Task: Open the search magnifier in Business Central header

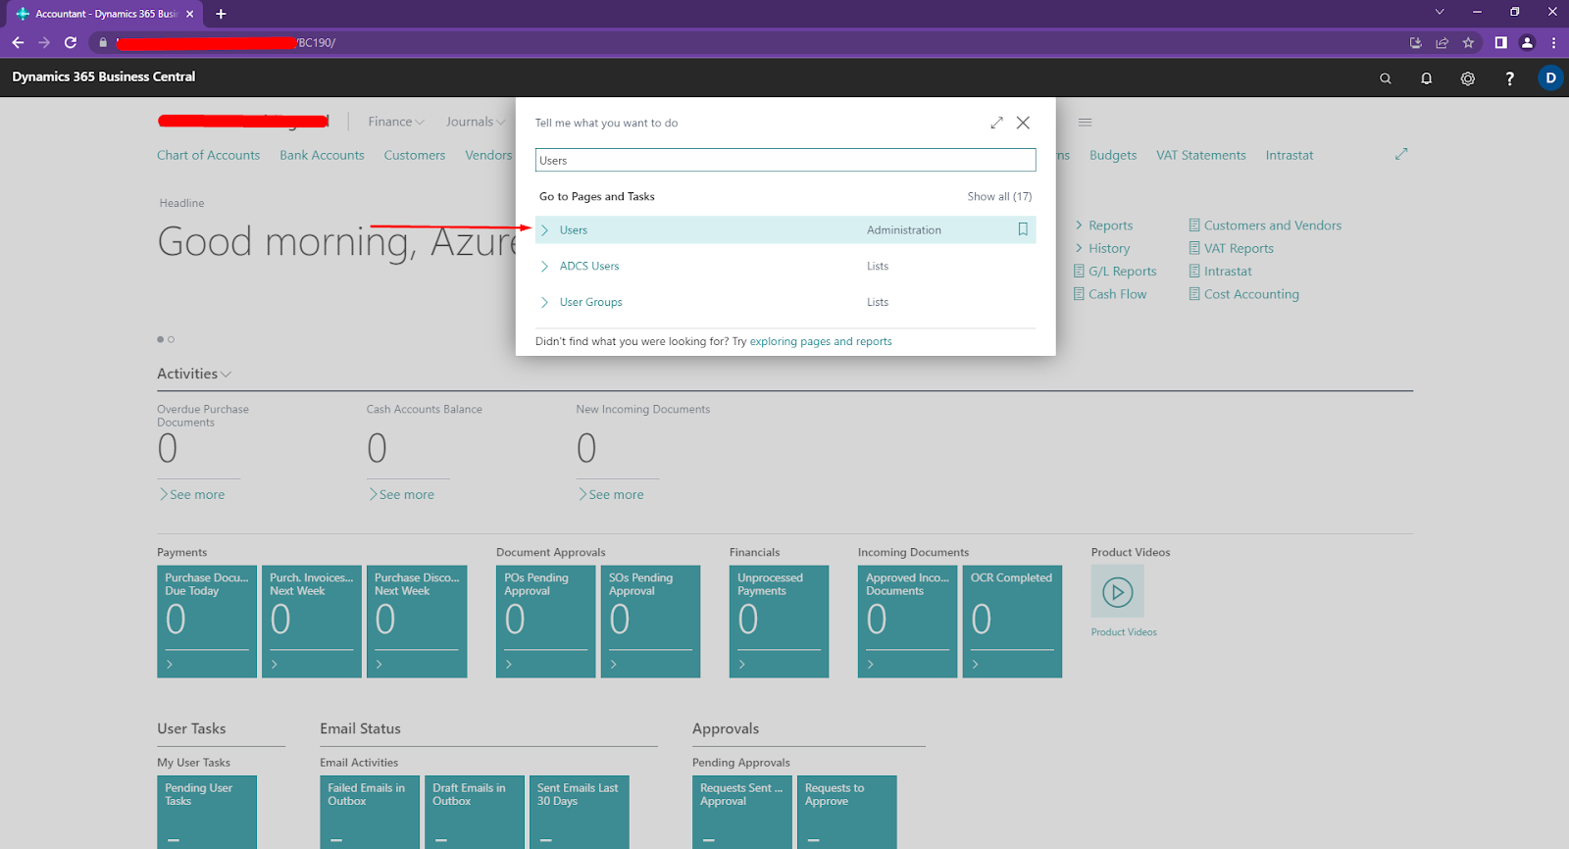Action: tap(1385, 78)
